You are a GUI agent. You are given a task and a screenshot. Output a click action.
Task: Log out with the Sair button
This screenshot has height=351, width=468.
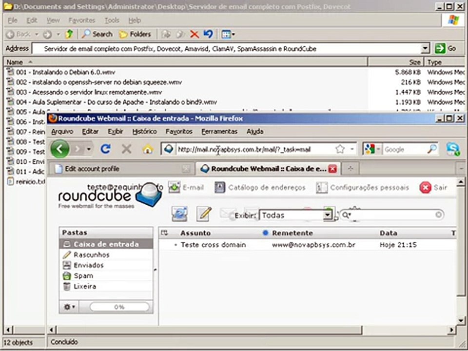click(x=433, y=187)
